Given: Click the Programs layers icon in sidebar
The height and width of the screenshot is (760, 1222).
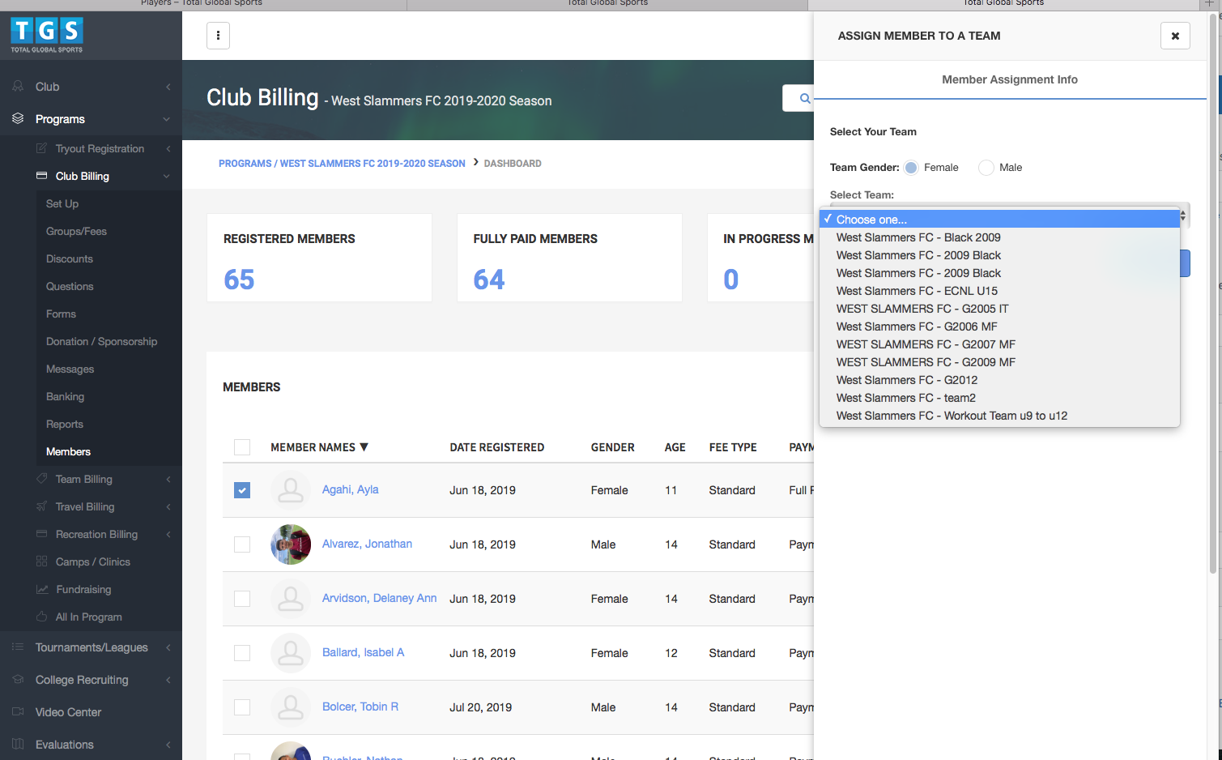Looking at the screenshot, I should pyautogui.click(x=18, y=119).
